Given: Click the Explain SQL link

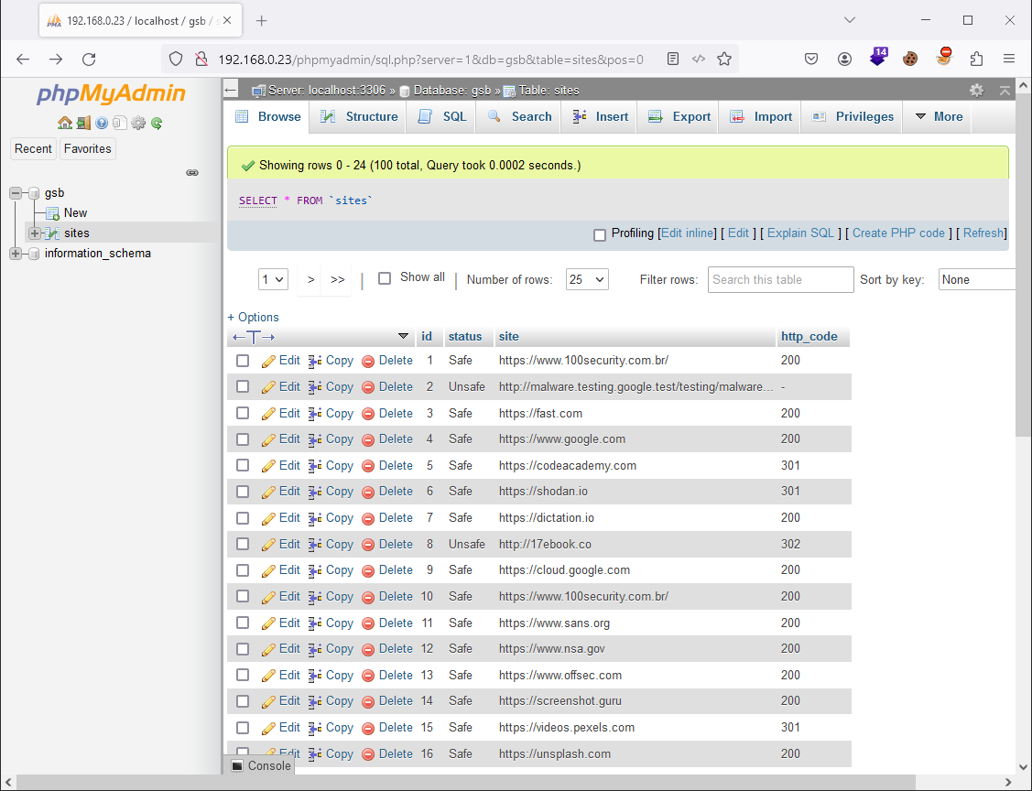Looking at the screenshot, I should tap(800, 233).
